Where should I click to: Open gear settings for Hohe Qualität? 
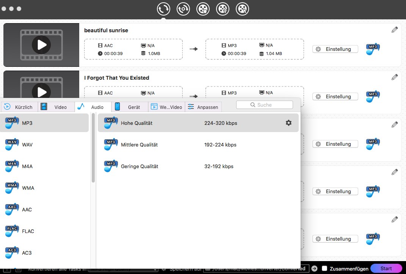pos(288,123)
